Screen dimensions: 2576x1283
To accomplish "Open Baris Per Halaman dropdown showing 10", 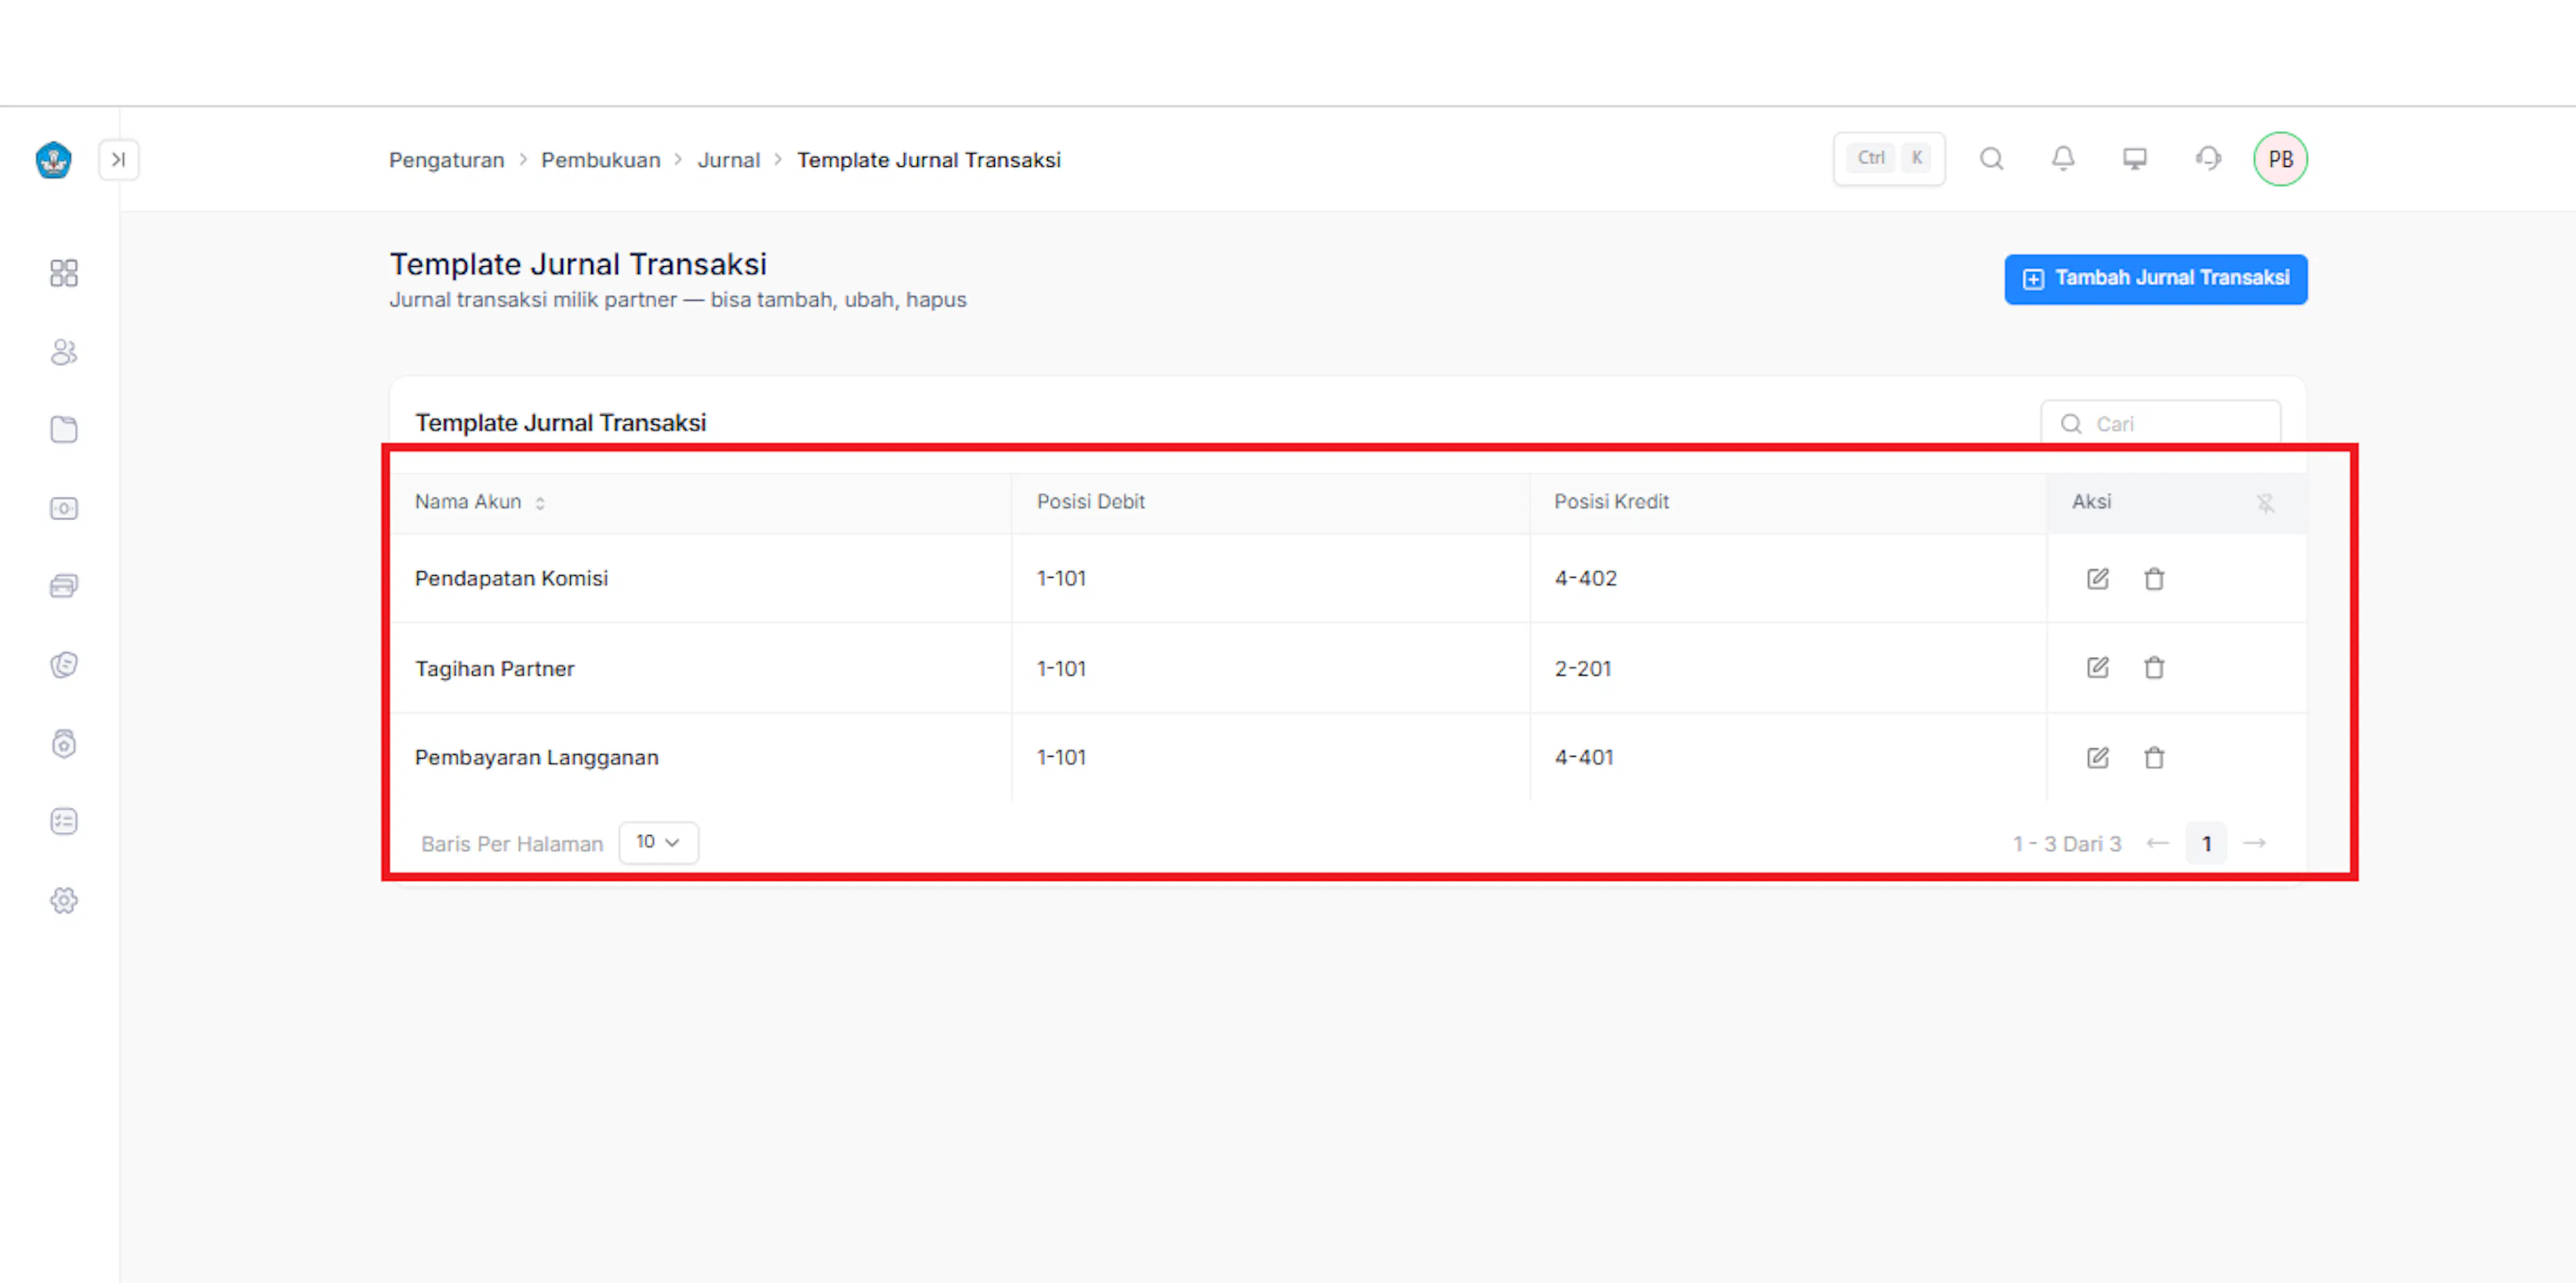I will pos(658,843).
